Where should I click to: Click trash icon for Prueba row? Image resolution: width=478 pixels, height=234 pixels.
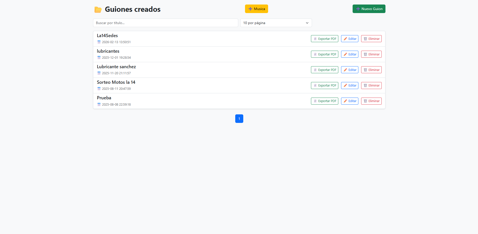[365, 101]
